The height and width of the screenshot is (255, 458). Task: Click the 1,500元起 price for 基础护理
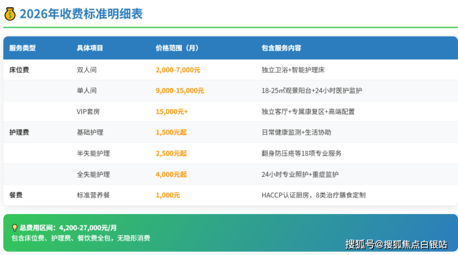[x=171, y=132]
